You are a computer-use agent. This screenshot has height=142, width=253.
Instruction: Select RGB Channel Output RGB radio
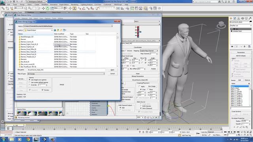(x=120, y=108)
